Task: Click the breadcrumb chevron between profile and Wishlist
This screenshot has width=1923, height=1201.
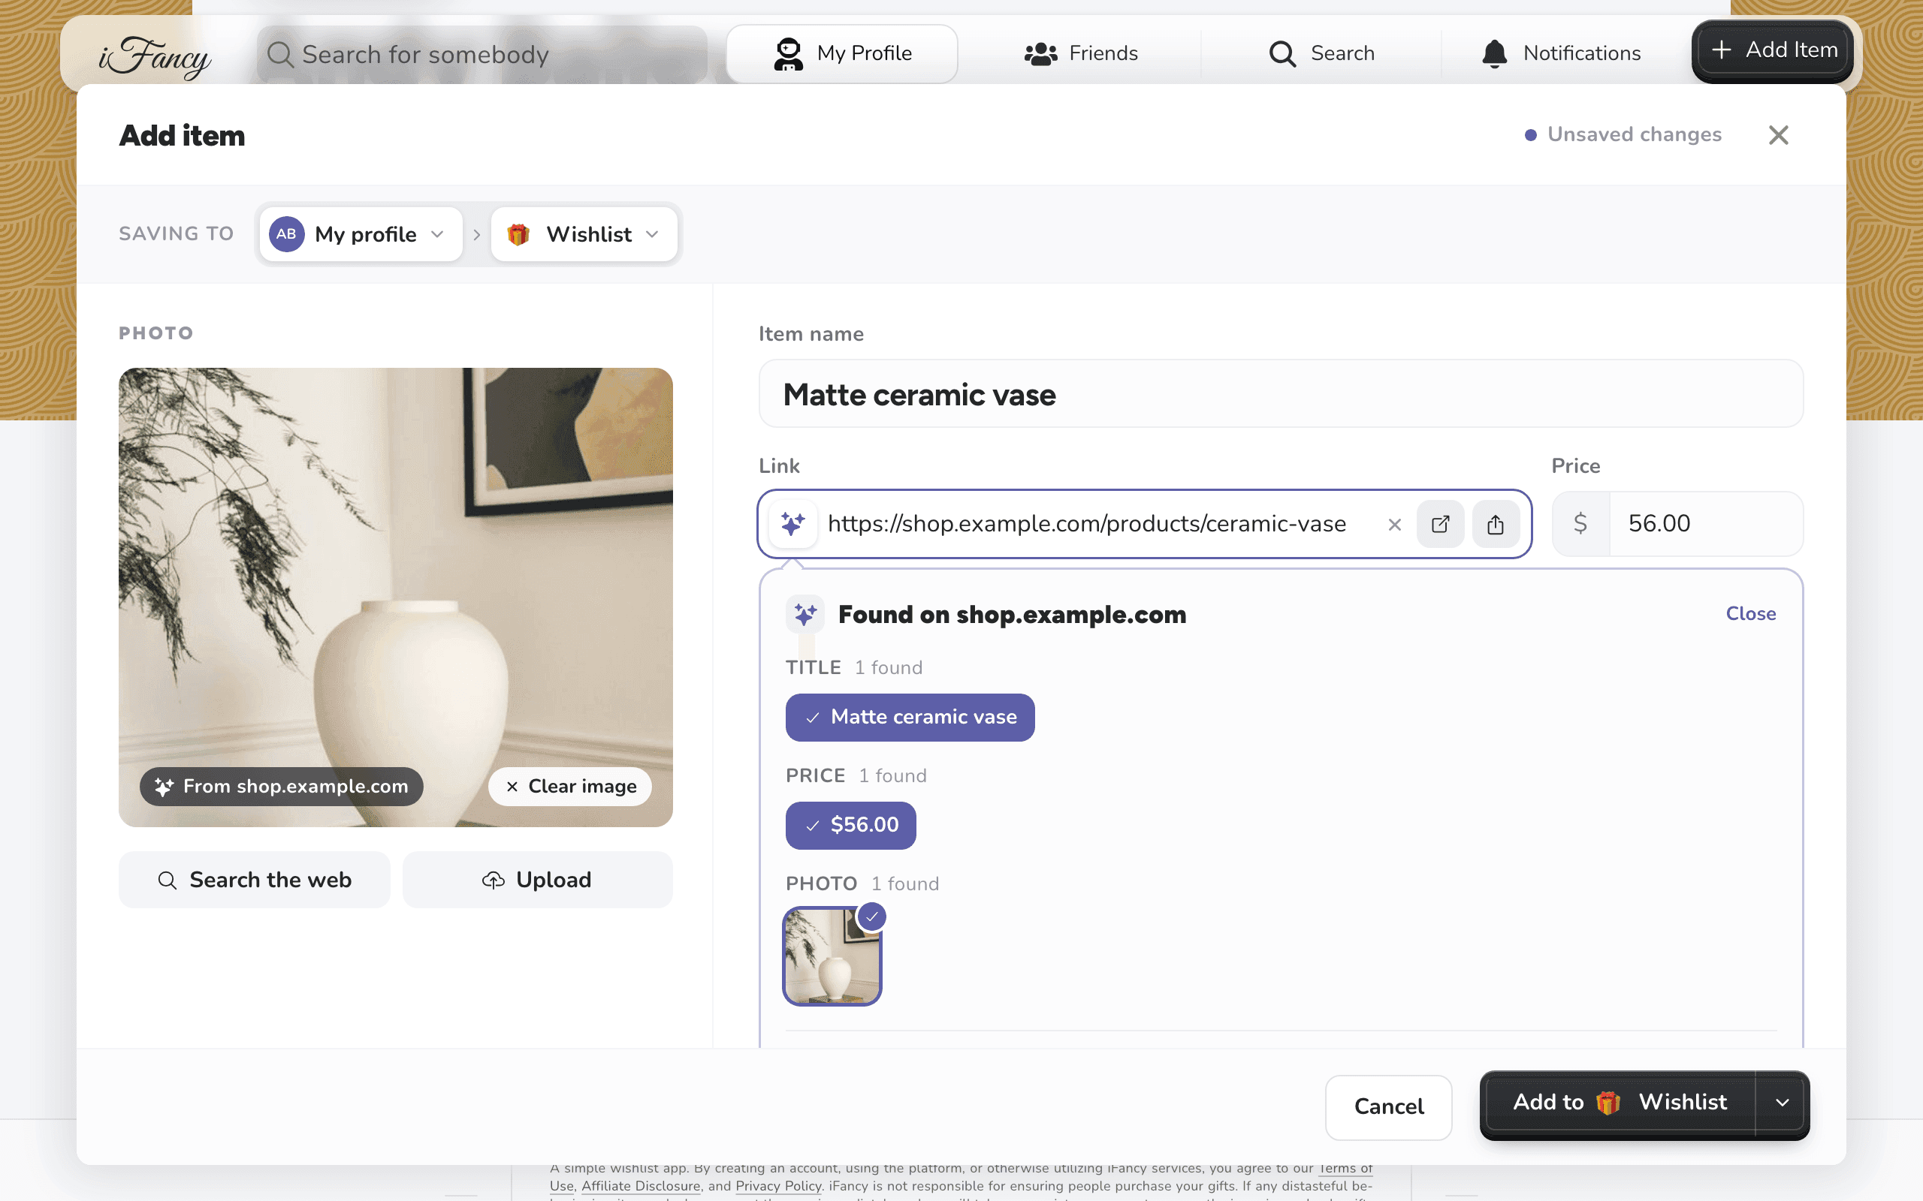Action: (477, 234)
